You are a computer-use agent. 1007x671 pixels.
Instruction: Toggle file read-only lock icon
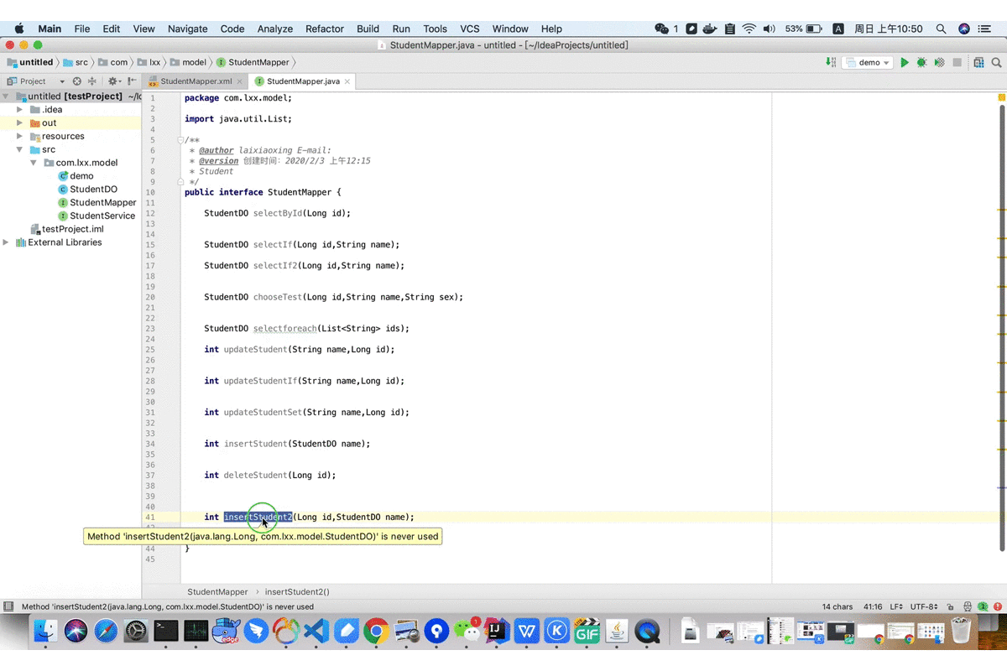pyautogui.click(x=951, y=606)
